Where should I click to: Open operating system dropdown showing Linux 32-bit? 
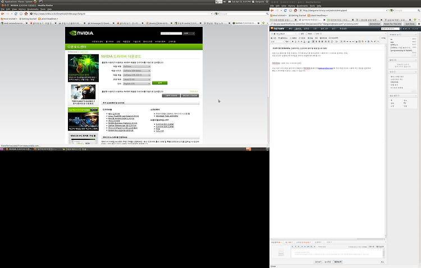point(136,79)
